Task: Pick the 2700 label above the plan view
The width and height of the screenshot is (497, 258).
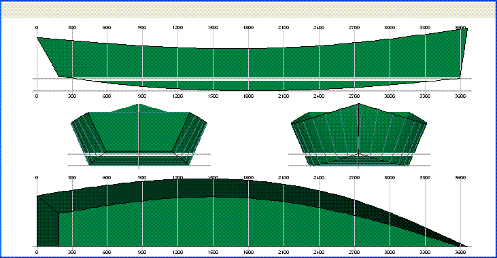Action: (x=354, y=178)
